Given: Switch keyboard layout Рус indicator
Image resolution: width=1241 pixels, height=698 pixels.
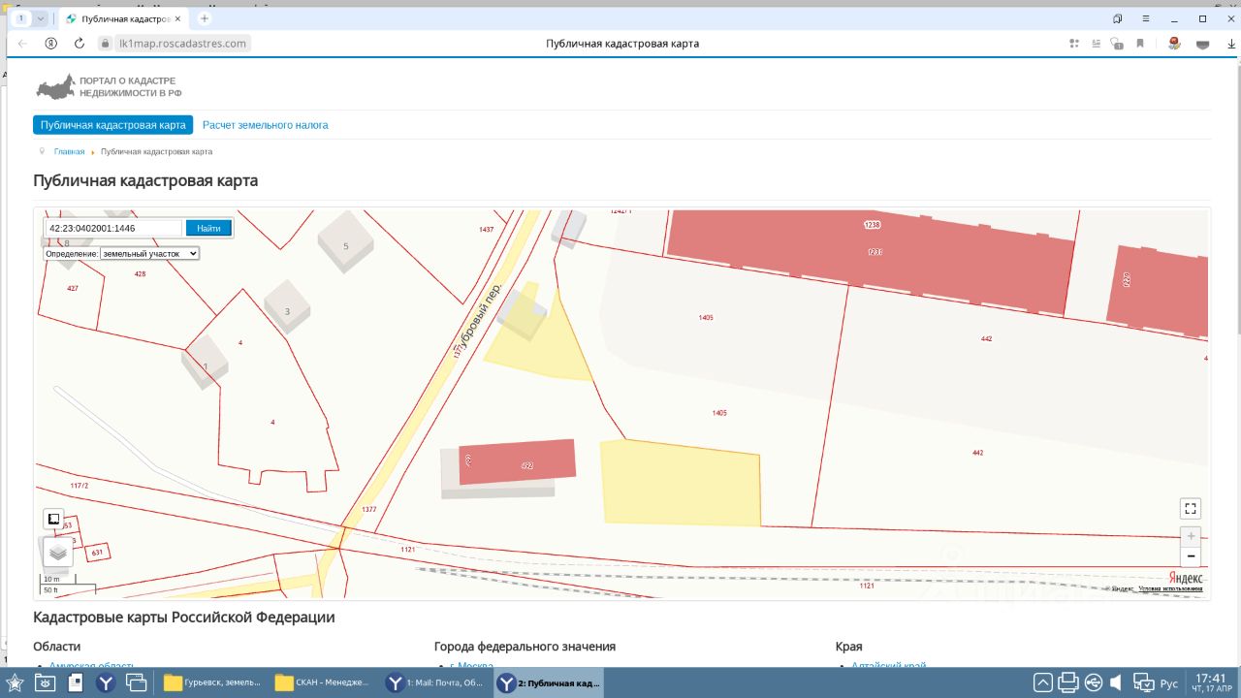Looking at the screenshot, I should click(x=1169, y=683).
